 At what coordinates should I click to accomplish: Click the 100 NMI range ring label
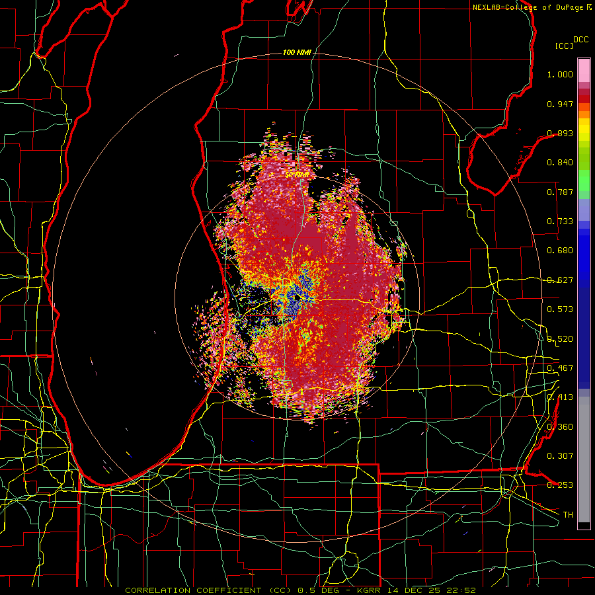coord(297,52)
